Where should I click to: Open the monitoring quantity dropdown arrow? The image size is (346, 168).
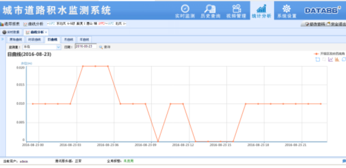click(x=59, y=47)
